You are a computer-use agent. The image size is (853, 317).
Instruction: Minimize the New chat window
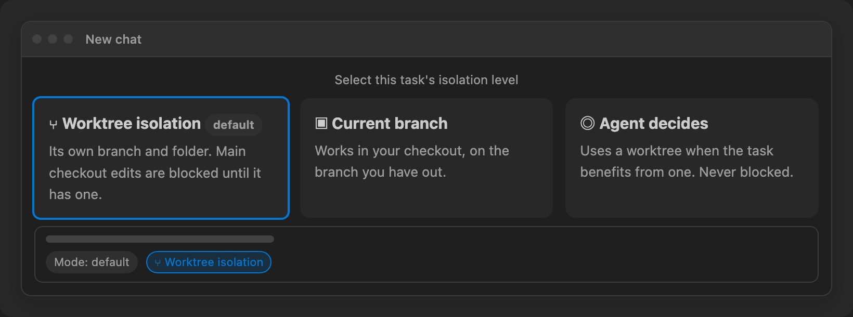tap(53, 39)
